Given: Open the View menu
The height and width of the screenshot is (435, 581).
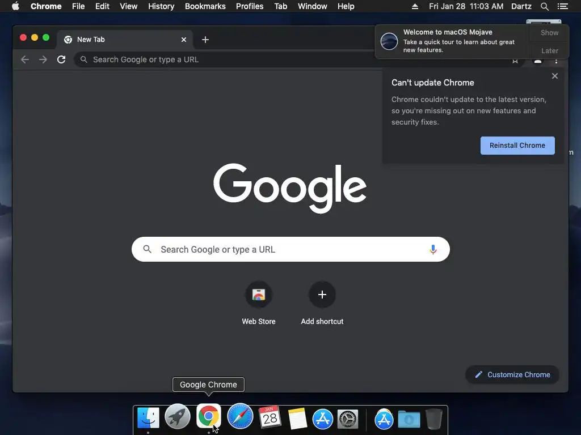Looking at the screenshot, I should 129,6.
